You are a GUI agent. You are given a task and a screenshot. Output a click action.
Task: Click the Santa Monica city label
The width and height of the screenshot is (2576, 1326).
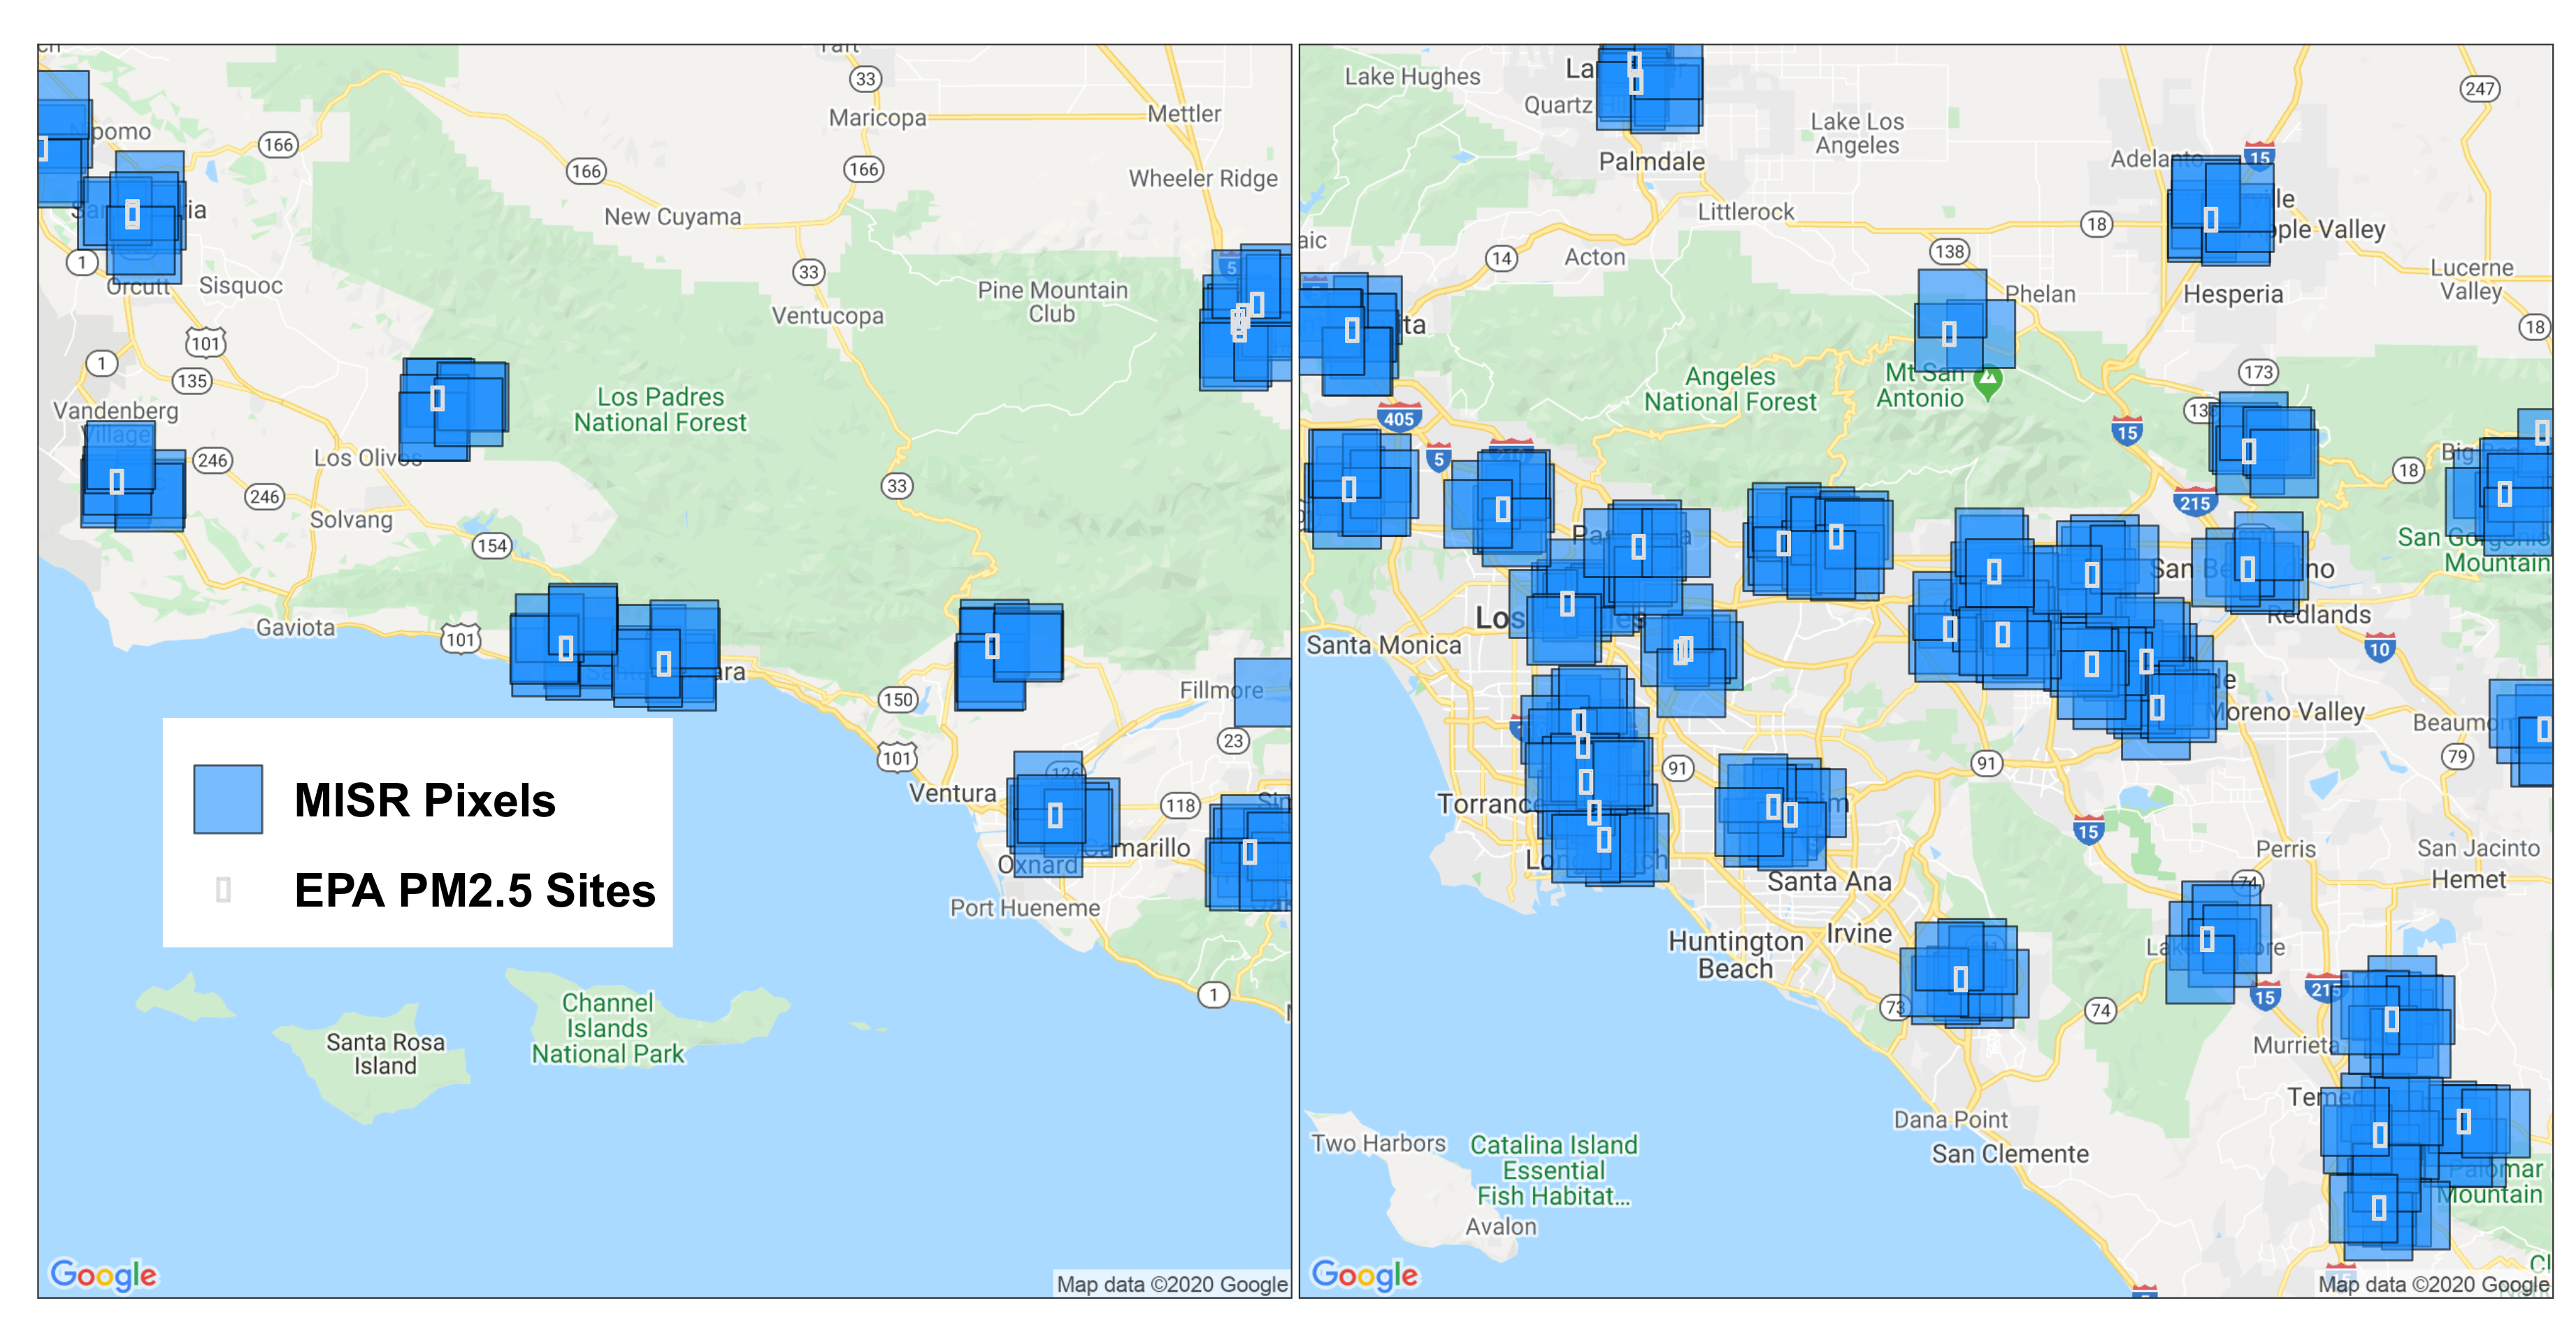pyautogui.click(x=1383, y=645)
